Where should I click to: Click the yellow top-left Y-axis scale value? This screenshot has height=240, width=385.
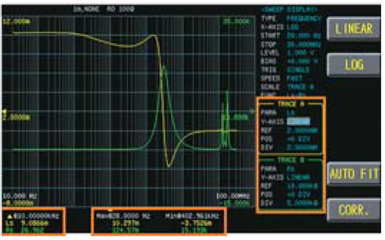[x=17, y=21]
